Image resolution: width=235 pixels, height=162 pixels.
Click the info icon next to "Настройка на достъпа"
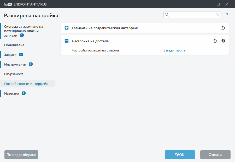tap(224, 41)
